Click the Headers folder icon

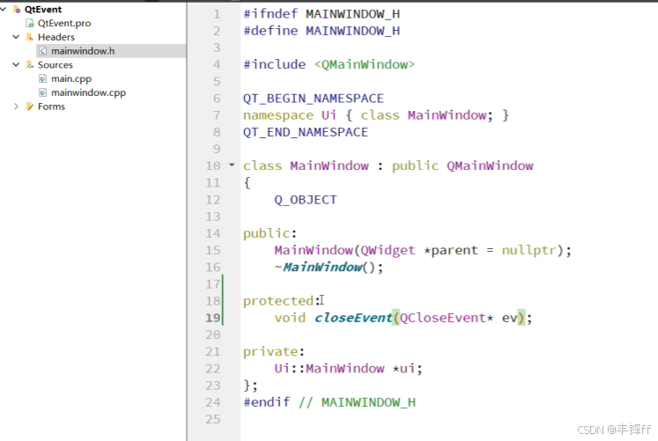pyautogui.click(x=30, y=37)
